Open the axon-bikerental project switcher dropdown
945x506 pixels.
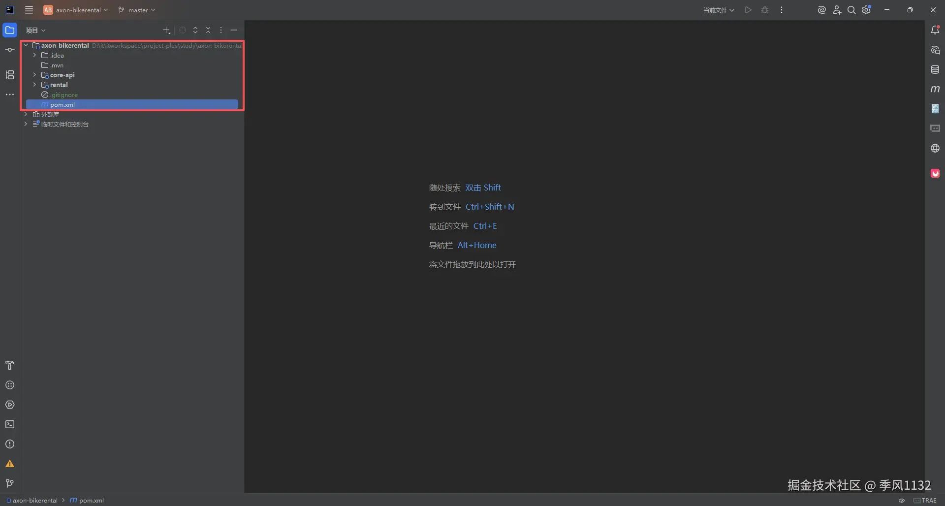pyautogui.click(x=76, y=10)
